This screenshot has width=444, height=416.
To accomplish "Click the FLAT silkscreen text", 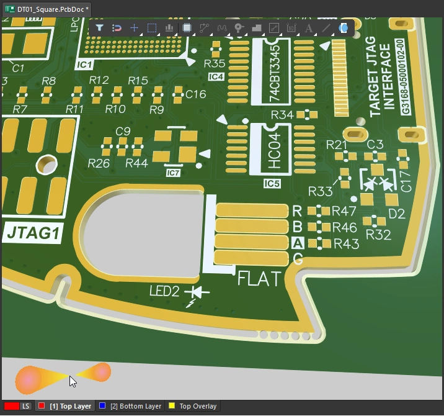I will tap(259, 278).
